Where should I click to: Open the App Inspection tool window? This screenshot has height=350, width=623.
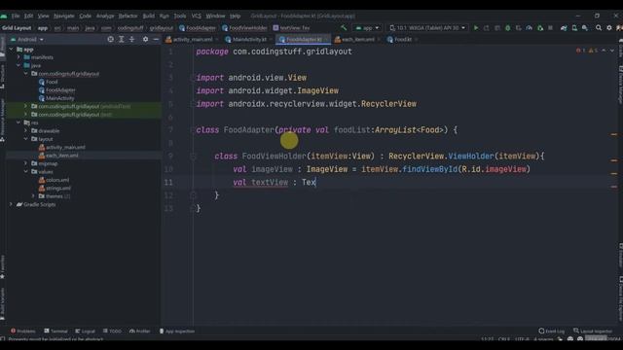[x=177, y=331]
